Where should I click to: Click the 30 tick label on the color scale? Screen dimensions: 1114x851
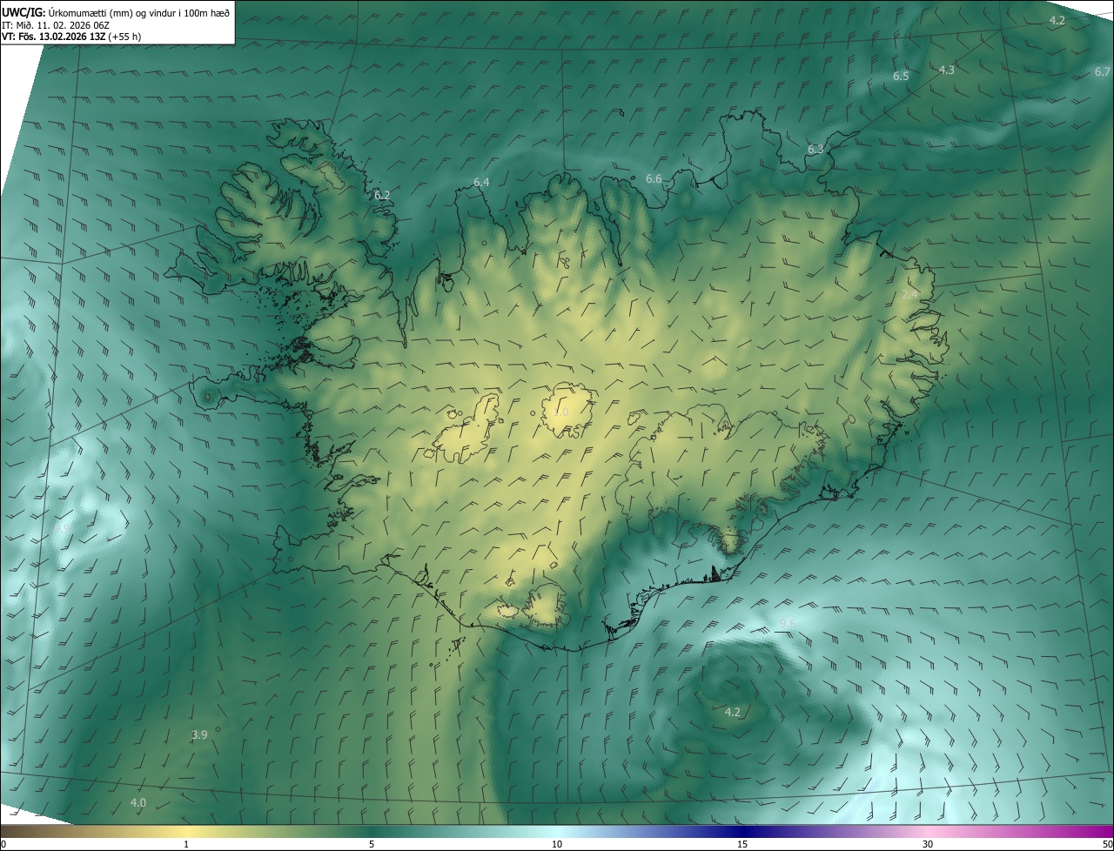(x=928, y=844)
